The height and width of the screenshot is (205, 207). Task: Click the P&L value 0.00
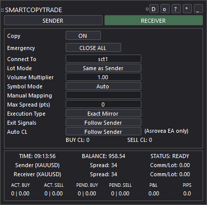153,193
